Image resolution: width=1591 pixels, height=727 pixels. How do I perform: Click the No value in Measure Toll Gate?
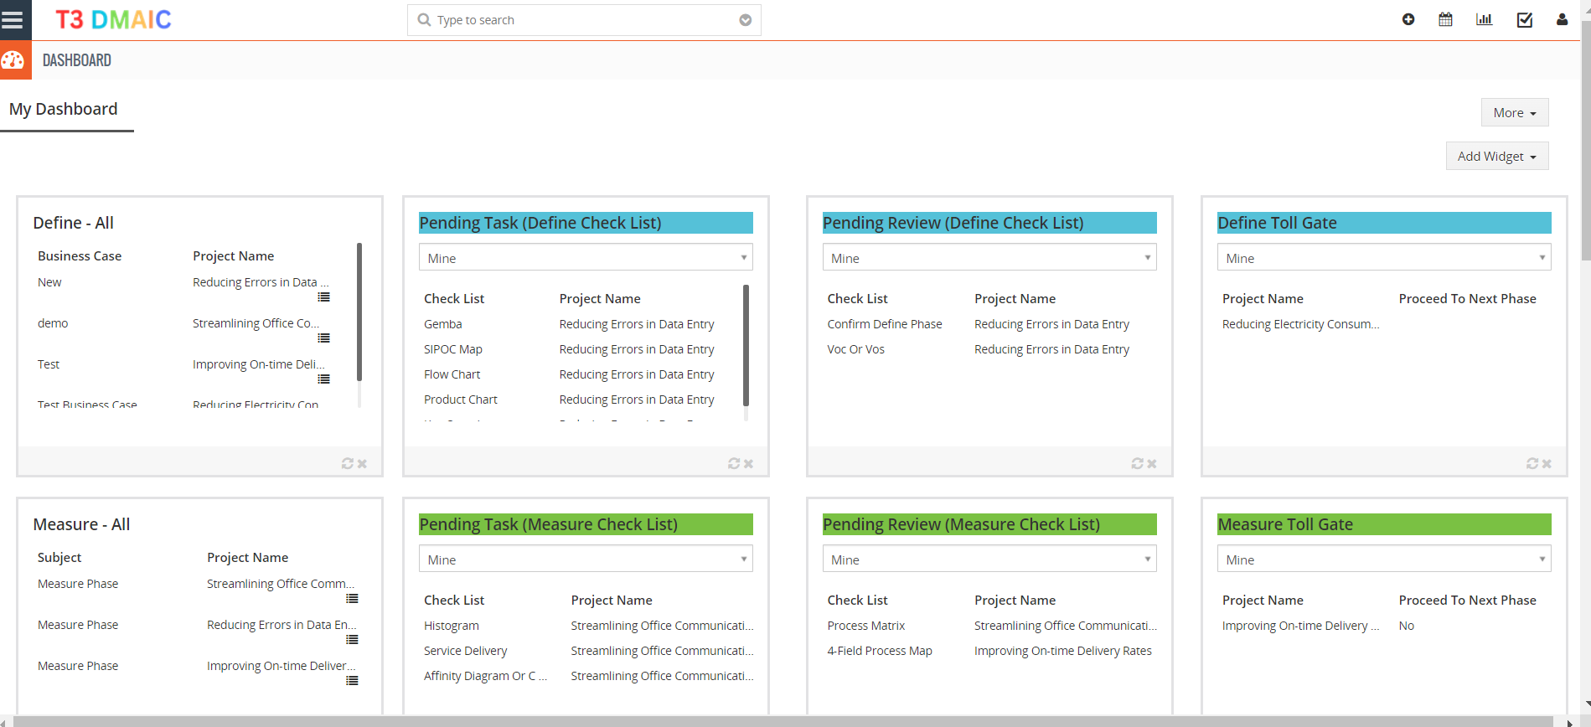tap(1407, 626)
